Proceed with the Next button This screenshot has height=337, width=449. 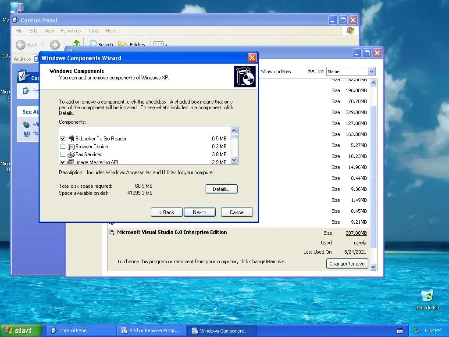[x=200, y=212]
